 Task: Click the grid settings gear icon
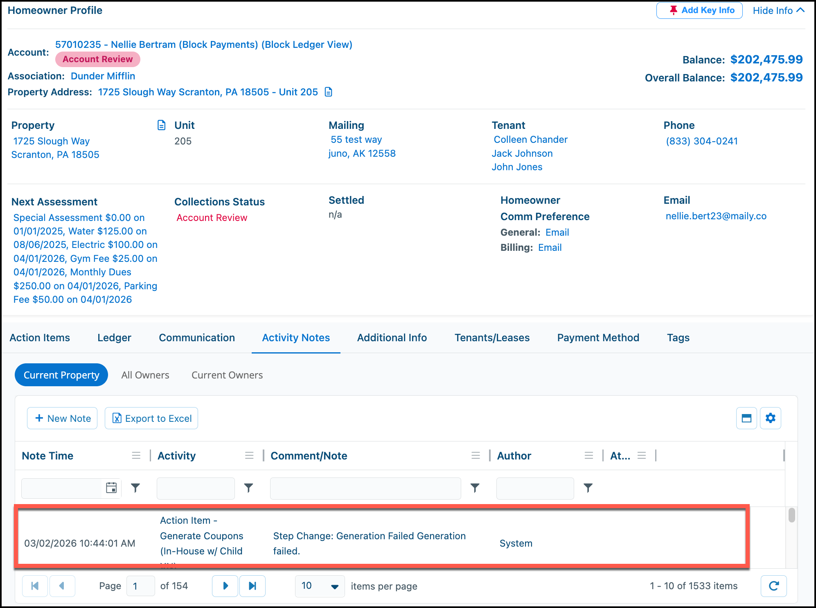coord(770,418)
